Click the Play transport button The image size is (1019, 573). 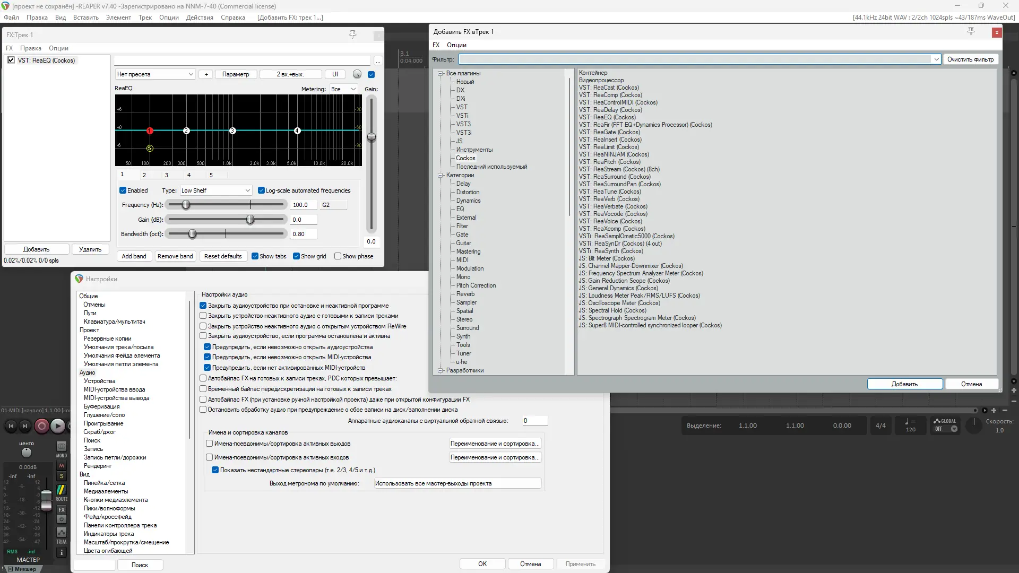58,426
